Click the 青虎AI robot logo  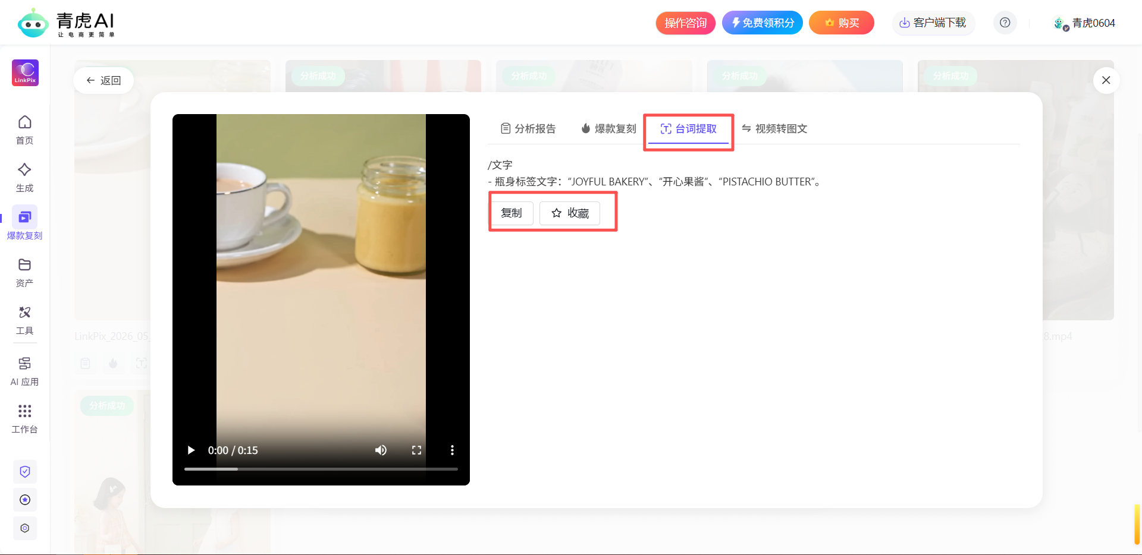pyautogui.click(x=33, y=23)
